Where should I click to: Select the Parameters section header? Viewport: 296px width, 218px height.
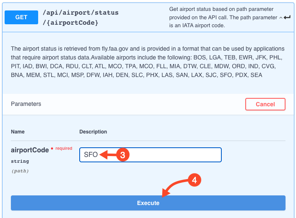tap(26, 104)
